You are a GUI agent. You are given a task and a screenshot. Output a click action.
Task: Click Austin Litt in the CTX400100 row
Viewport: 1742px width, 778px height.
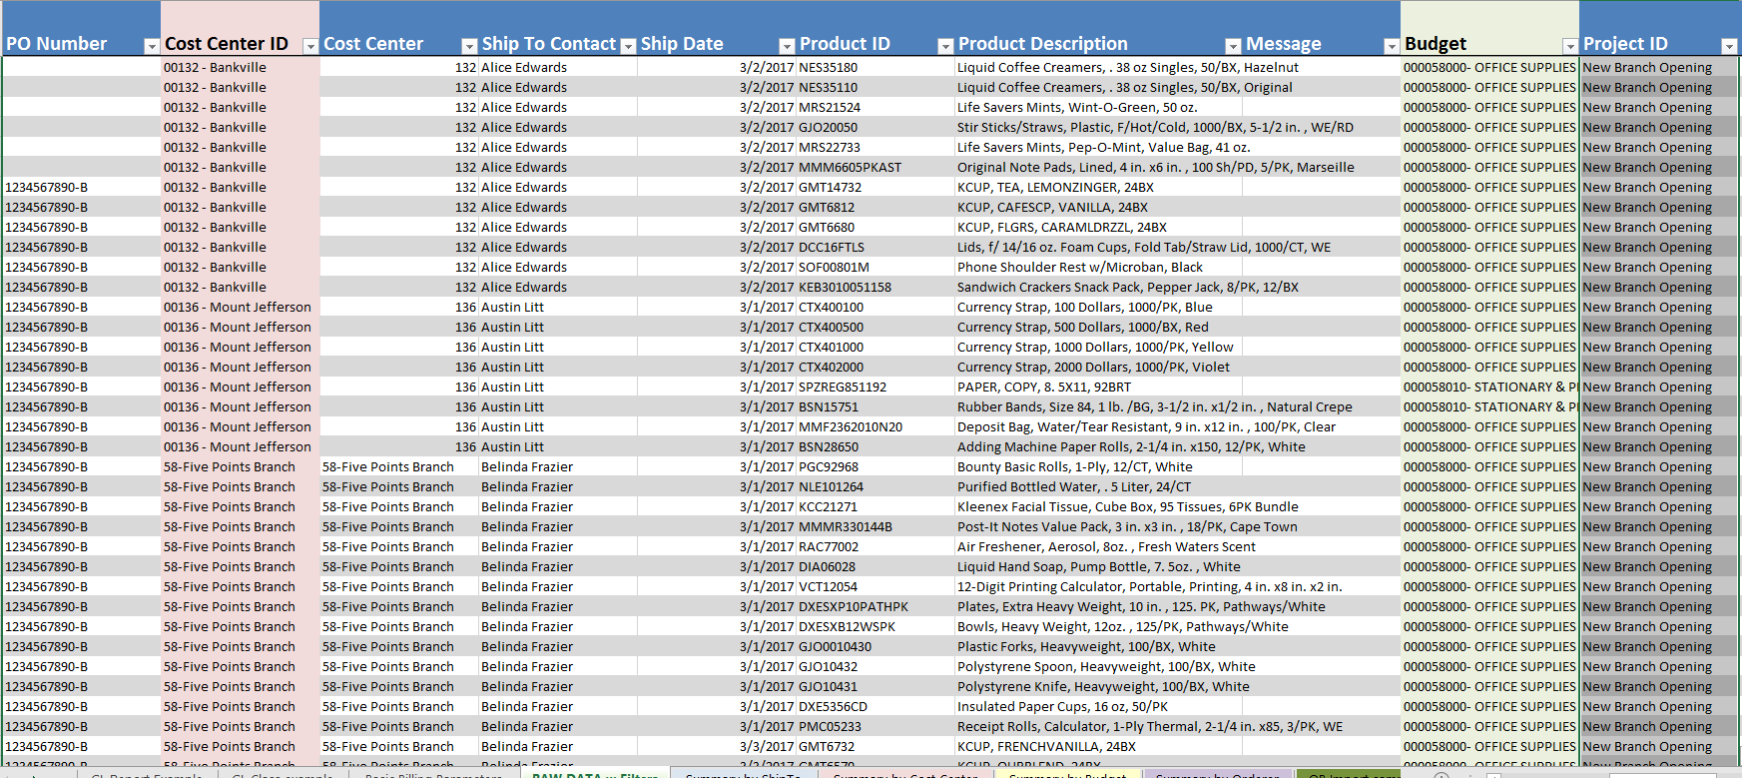pyautogui.click(x=512, y=308)
